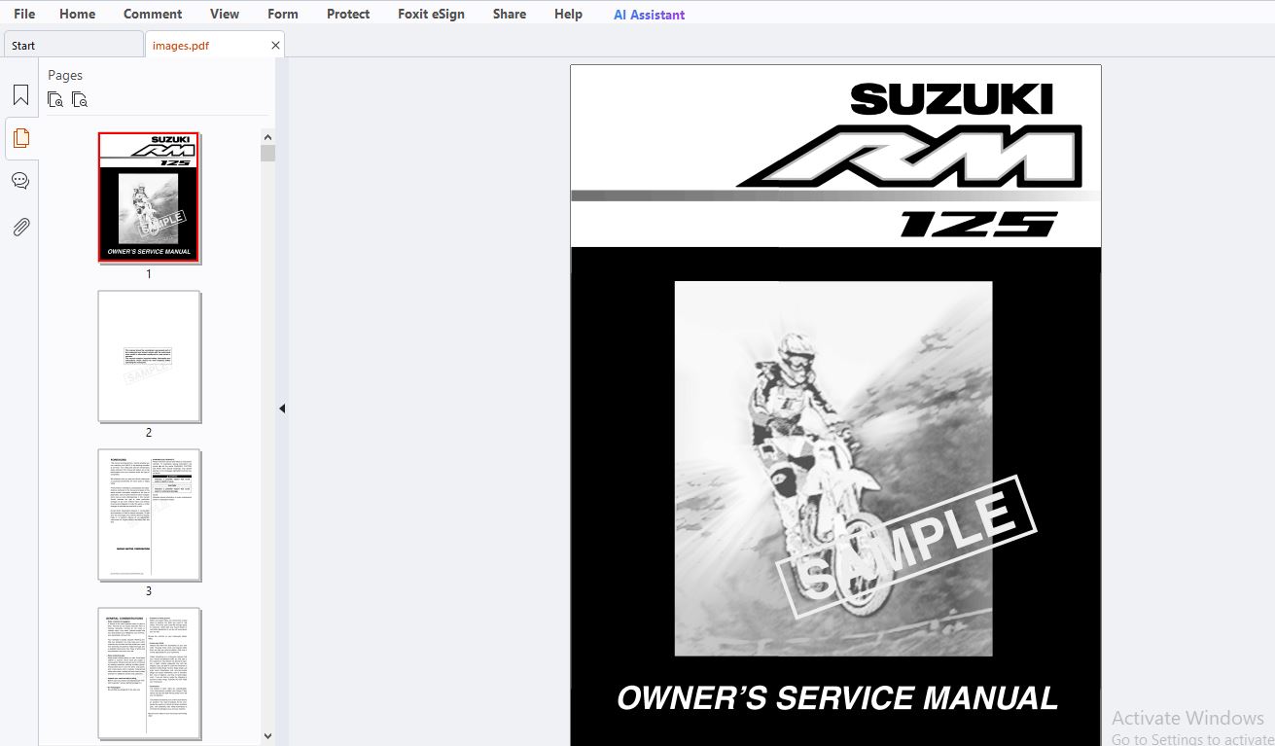Viewport: 1275px width, 746px height.
Task: Click the thumbnails scrollbar down arrow
Action: (268, 737)
